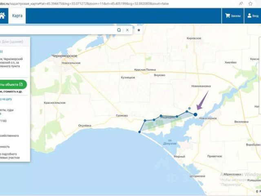Click the Окунёвка map label

pyautogui.click(x=85, y=126)
